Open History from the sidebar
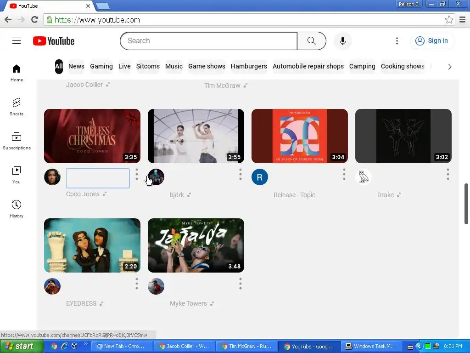The height and width of the screenshot is (353, 470). tap(17, 209)
